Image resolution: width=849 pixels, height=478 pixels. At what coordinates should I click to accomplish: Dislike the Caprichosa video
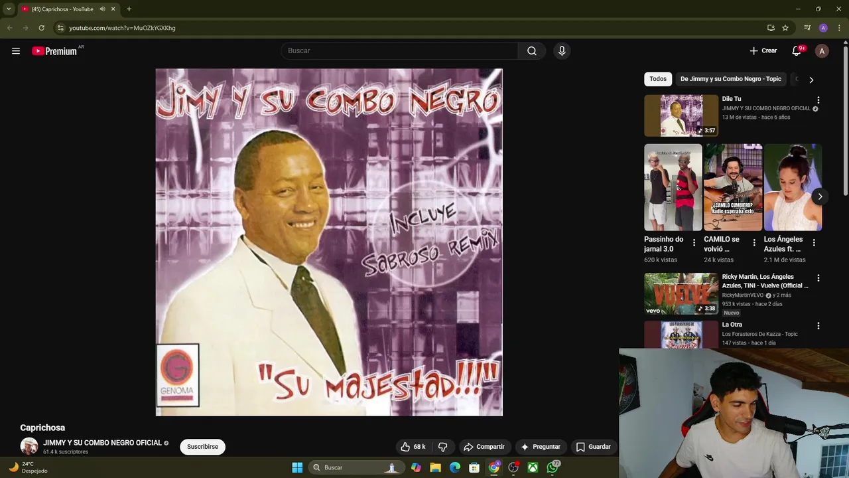443,447
